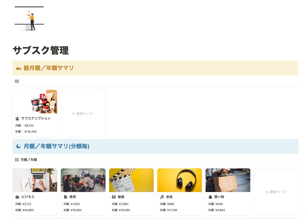Image resolution: width=308 pixels, height=220 pixels.
Task: Click the moon icon in the blue callout
Action: pos(18,146)
